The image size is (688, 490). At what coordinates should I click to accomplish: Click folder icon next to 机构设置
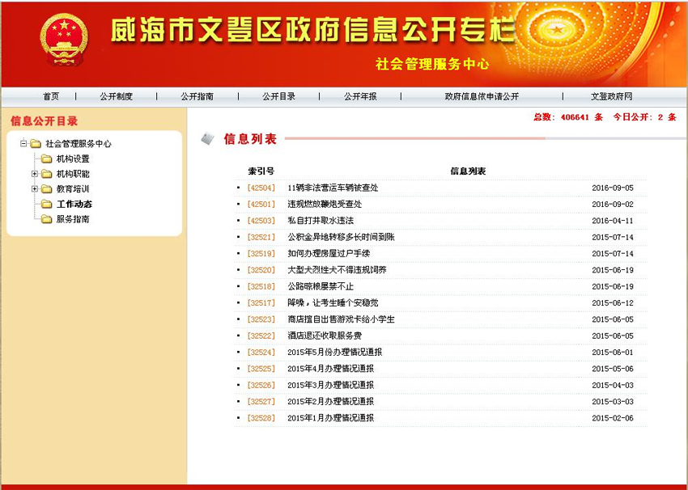47,159
